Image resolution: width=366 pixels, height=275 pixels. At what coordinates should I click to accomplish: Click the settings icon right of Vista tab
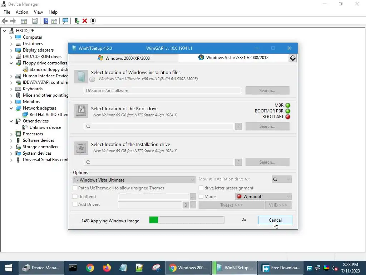pos(292,58)
